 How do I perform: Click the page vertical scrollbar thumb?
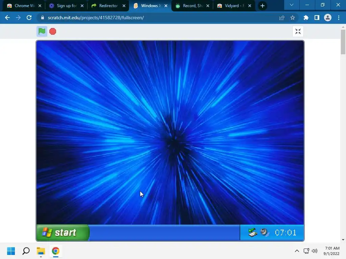[x=343, y=42]
